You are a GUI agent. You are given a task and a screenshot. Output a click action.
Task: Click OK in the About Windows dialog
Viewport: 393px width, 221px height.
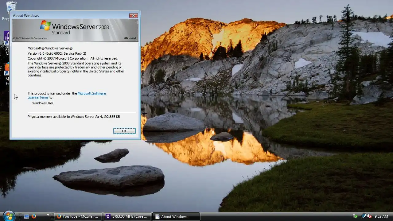124,131
